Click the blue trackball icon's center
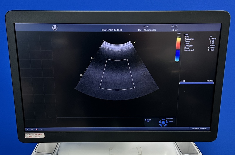 (x=163, y=123)
